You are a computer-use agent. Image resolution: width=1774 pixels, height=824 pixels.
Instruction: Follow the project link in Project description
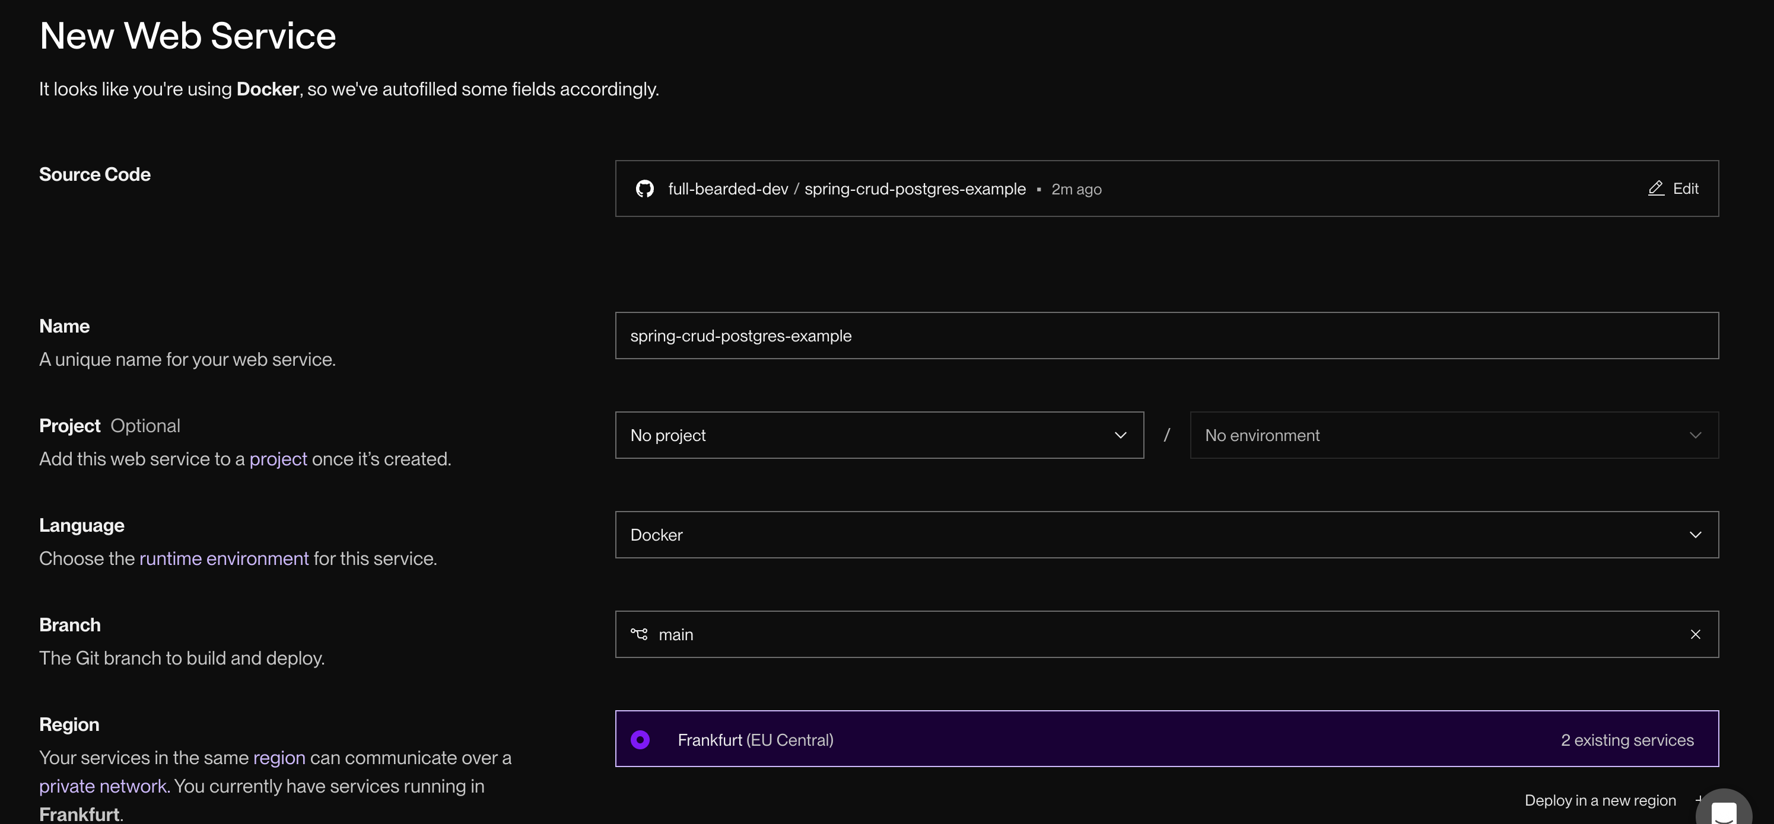(x=278, y=459)
